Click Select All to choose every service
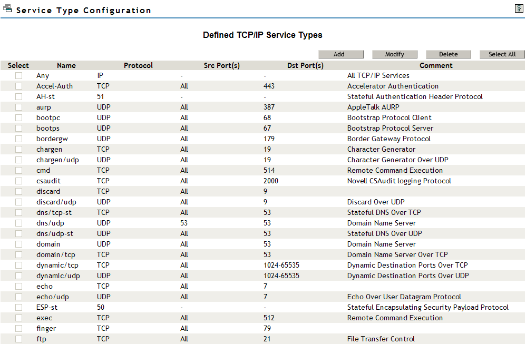 click(x=502, y=54)
